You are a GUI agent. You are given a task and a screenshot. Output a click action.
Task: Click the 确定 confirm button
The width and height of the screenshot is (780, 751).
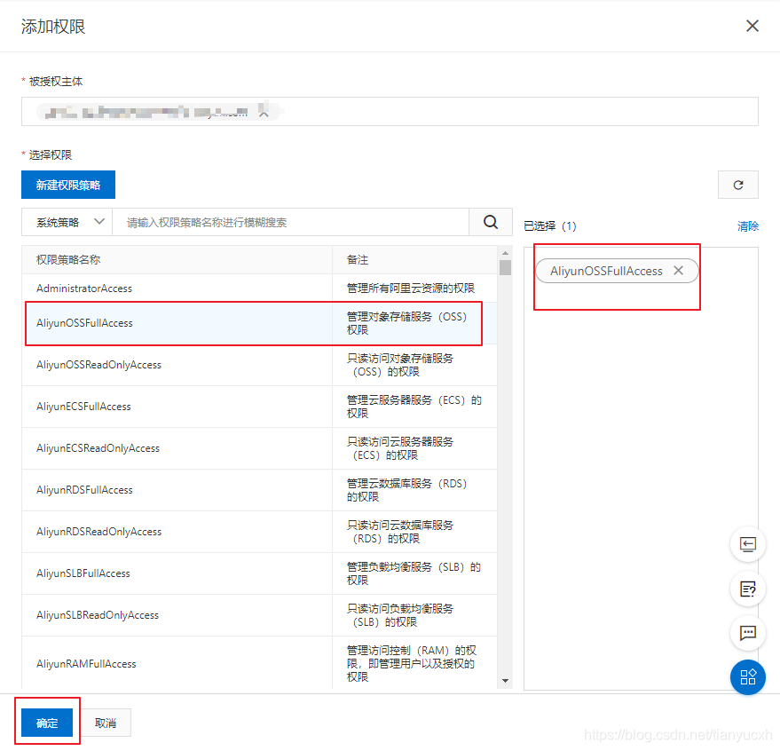click(46, 723)
